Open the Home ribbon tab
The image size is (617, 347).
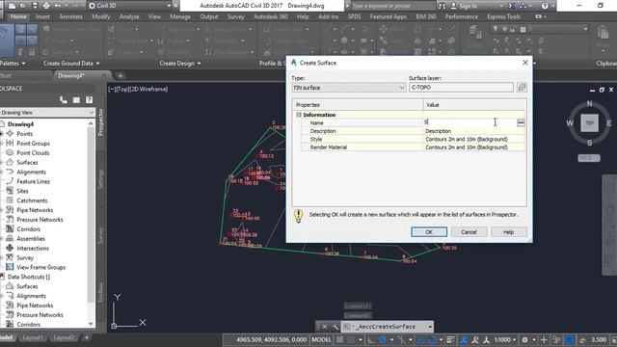point(18,17)
